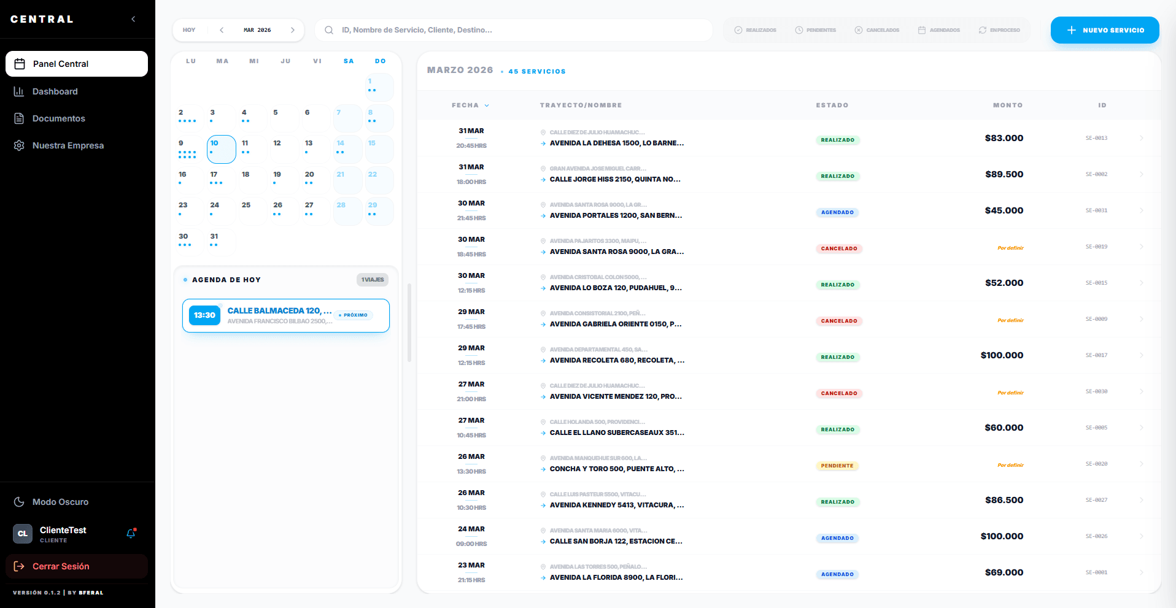Viewport: 1176px width, 608px height.
Task: Switch to the PENDIENTES filter tab
Action: coord(816,29)
